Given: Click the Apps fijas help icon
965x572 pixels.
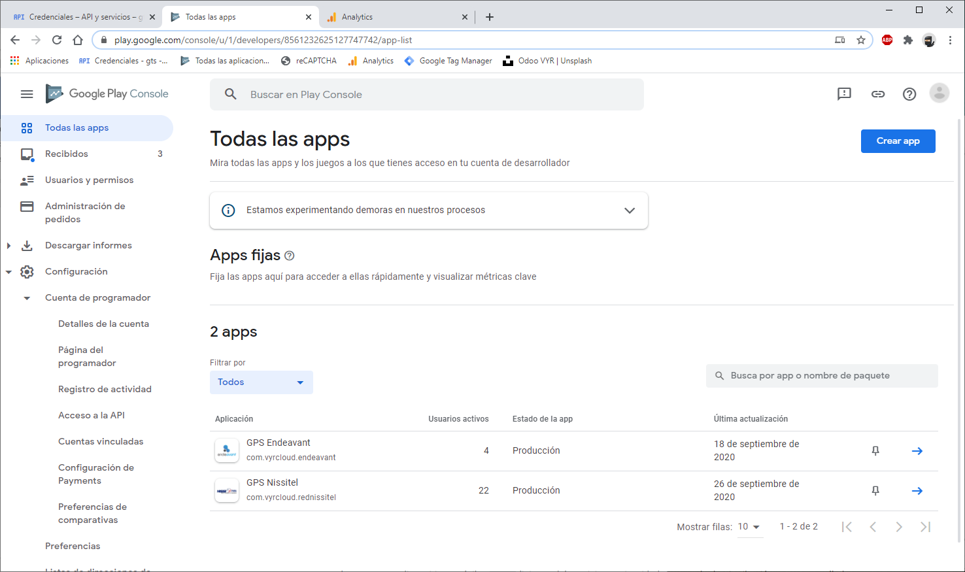Looking at the screenshot, I should pos(290,256).
